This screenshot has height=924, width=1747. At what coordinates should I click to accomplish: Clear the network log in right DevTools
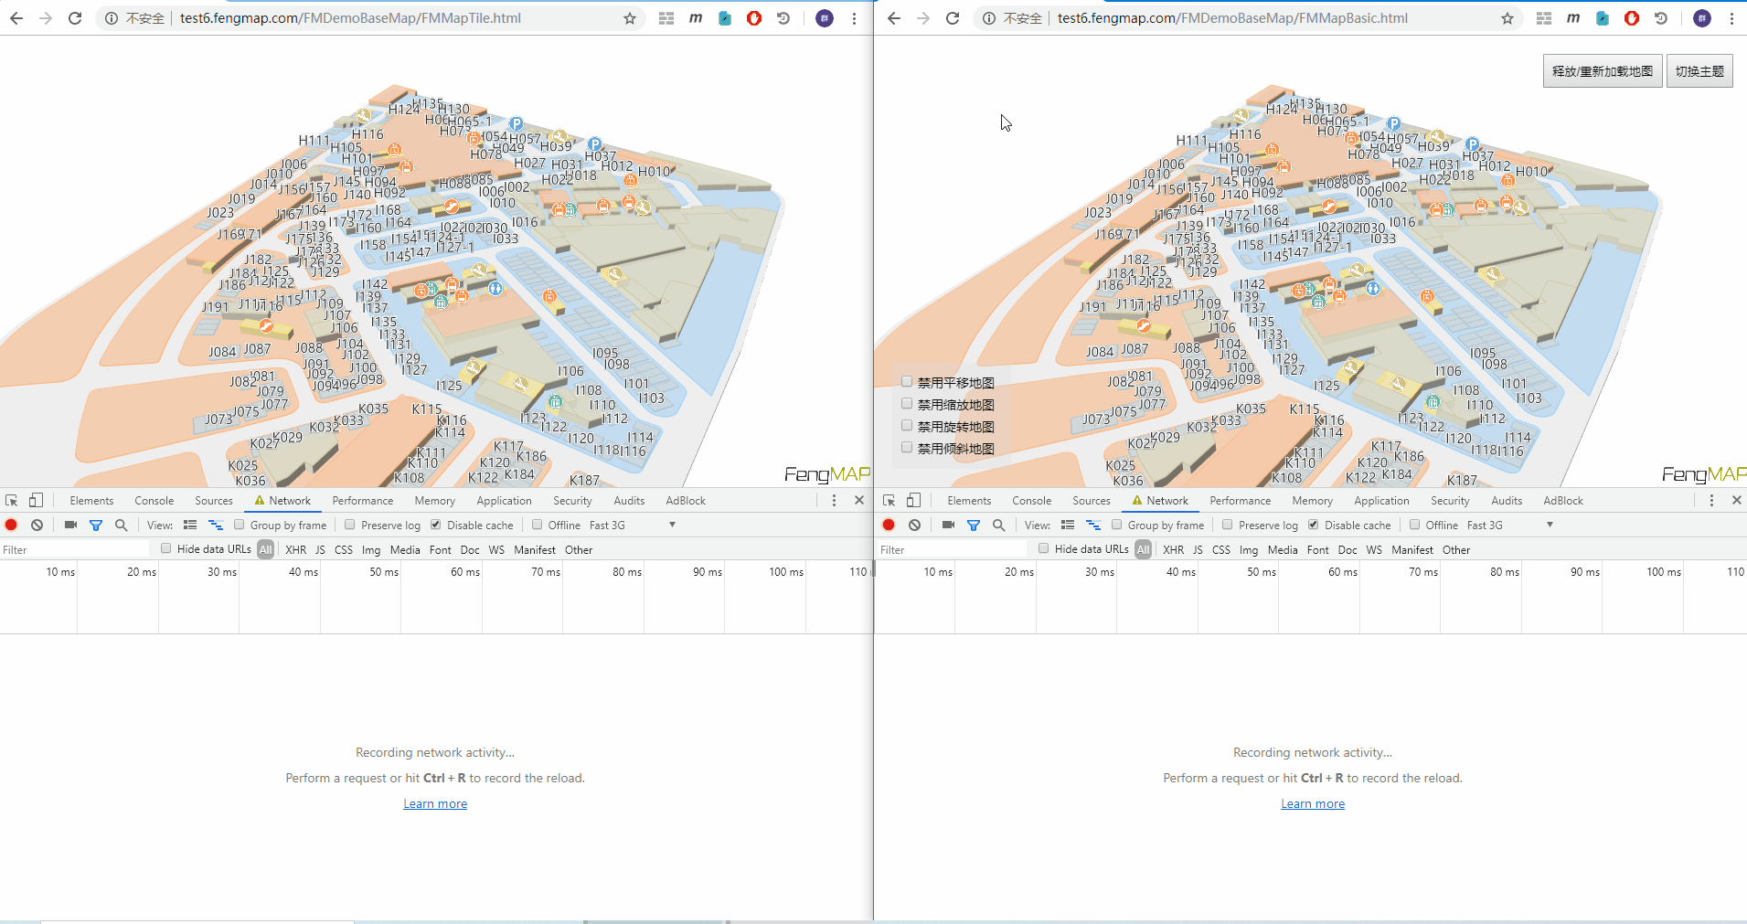click(914, 525)
